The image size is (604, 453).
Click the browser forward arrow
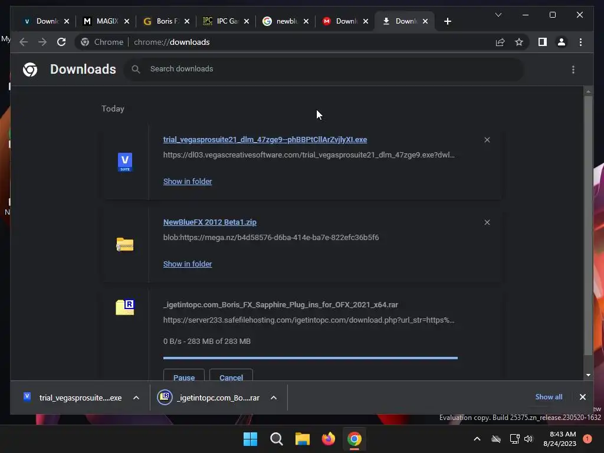click(x=42, y=42)
